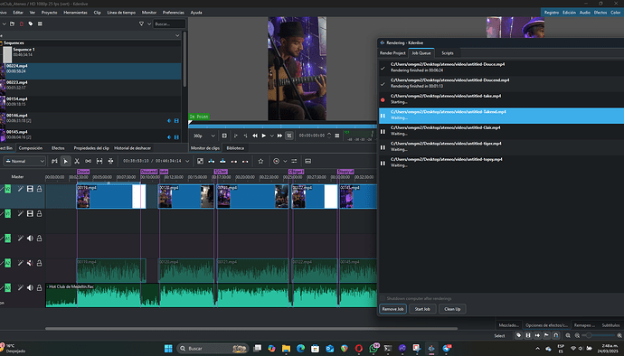624x356 pixels.
Task: Add a tag in the project bin toolbar
Action: point(31,23)
